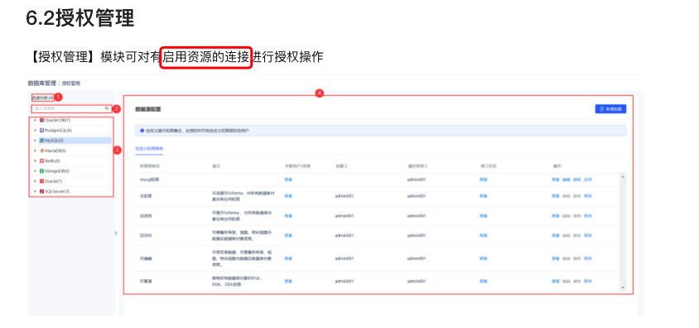
Task: Click 启用 action in mysql权限 row
Action: coord(587,179)
